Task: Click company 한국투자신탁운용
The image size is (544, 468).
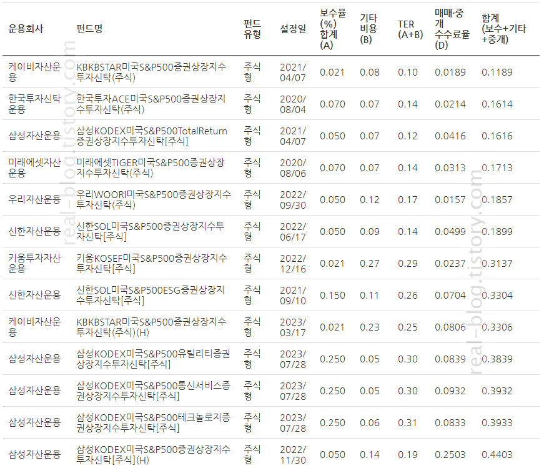Action: [x=34, y=104]
